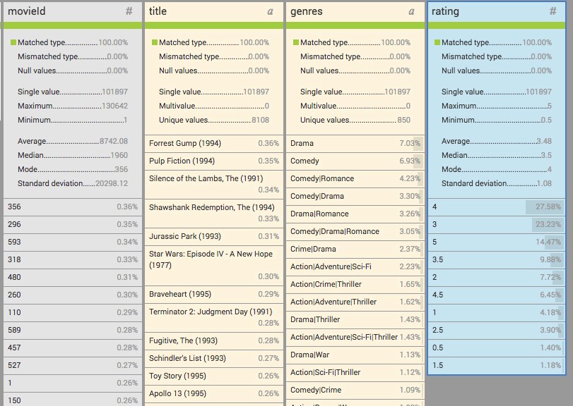This screenshot has height=406, width=573.
Task: Click green Matched type square in rating column
Action: [x=437, y=43]
